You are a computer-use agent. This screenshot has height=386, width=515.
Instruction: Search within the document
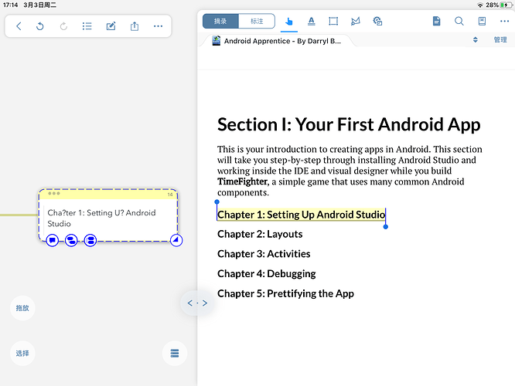click(459, 22)
